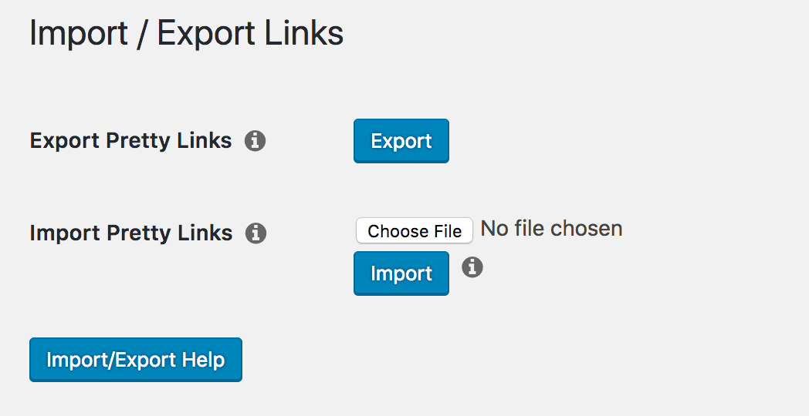Open the file picker via Choose File
This screenshot has height=416, width=809.
coord(415,230)
